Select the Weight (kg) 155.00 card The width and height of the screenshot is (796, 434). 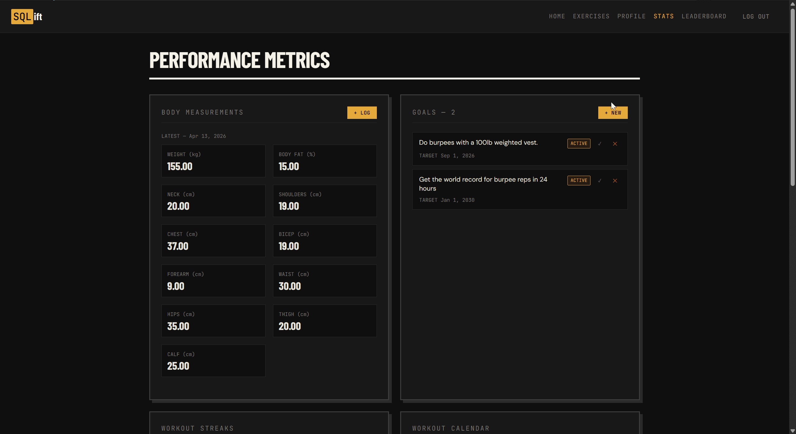coord(213,161)
